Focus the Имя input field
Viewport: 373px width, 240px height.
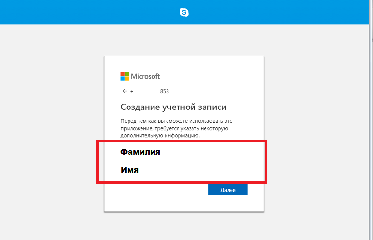(x=184, y=170)
